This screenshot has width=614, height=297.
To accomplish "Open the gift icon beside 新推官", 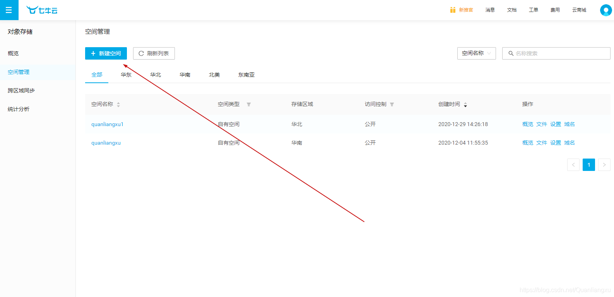I will (x=453, y=10).
